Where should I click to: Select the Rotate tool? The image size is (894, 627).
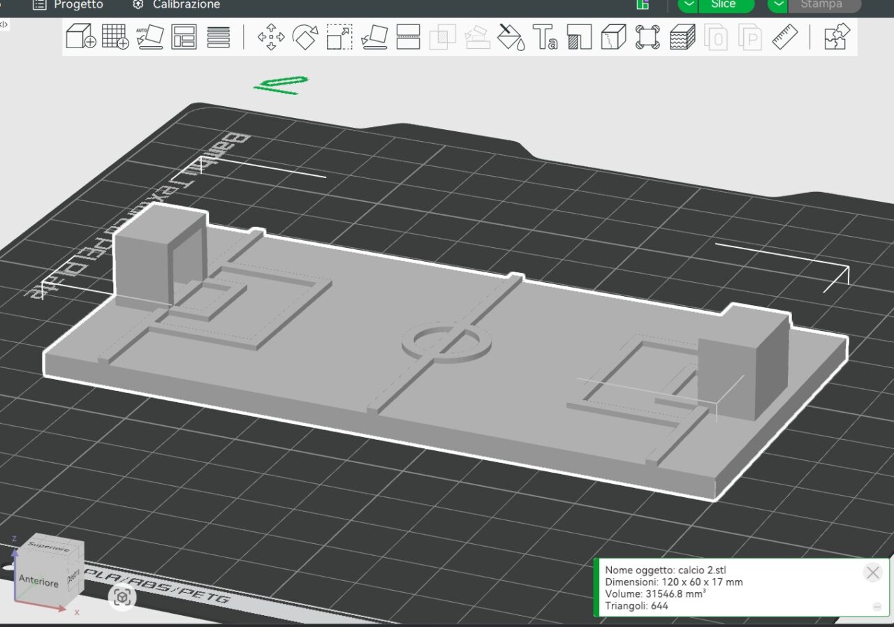(x=305, y=36)
